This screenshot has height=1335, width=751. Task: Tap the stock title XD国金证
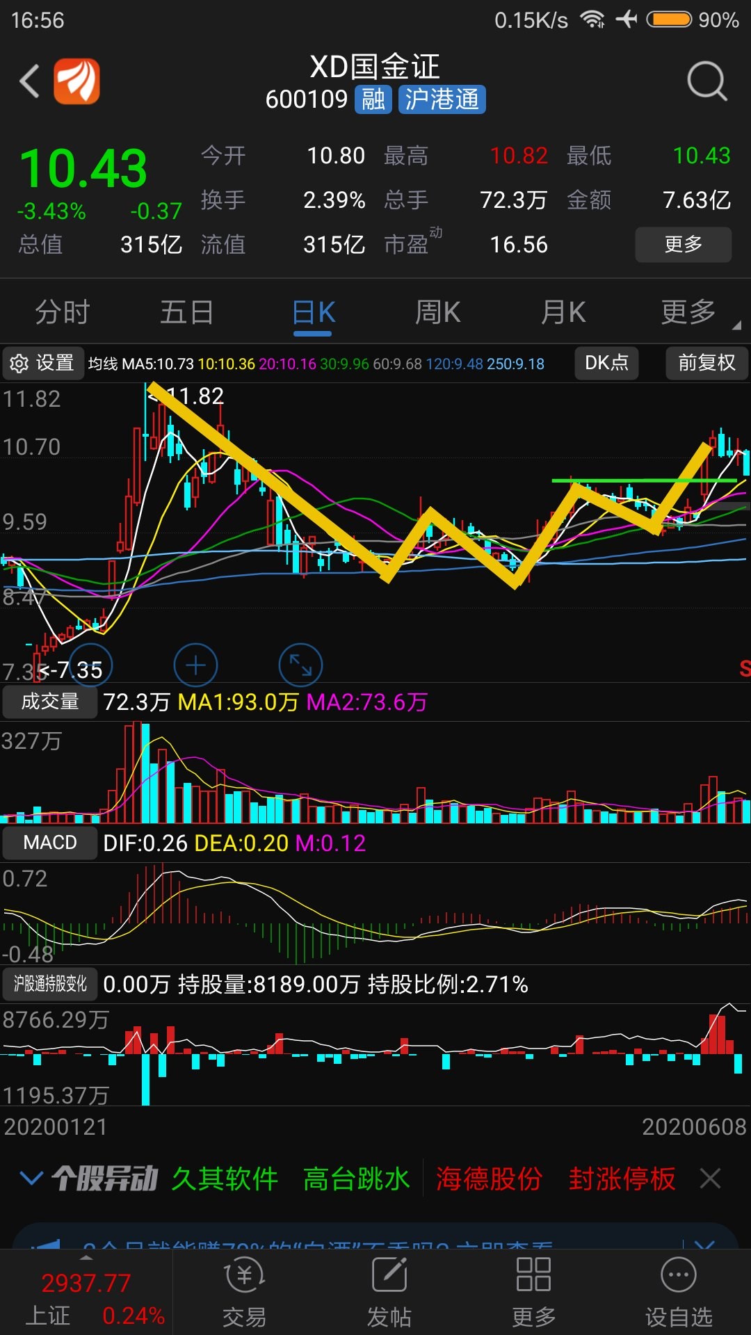coord(374,67)
